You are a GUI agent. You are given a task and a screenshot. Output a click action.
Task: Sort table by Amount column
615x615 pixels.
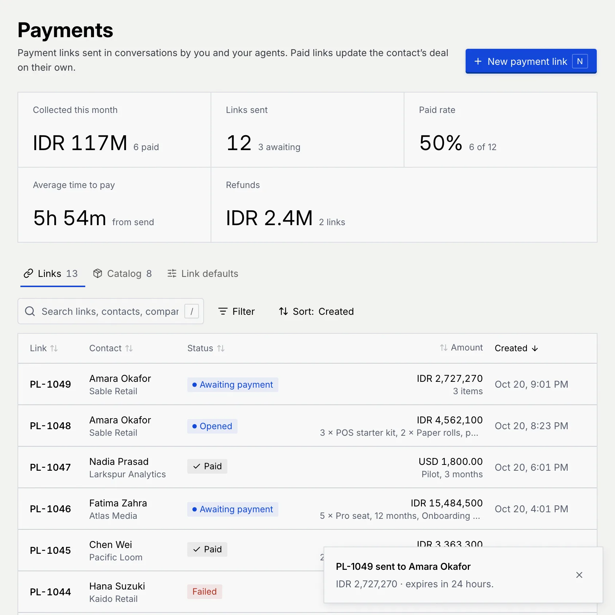(x=461, y=348)
